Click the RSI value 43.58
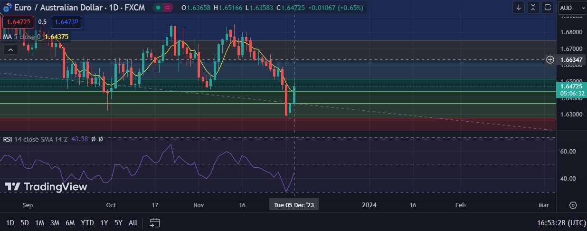Screen dimensions: 587x231 pyautogui.click(x=79, y=139)
